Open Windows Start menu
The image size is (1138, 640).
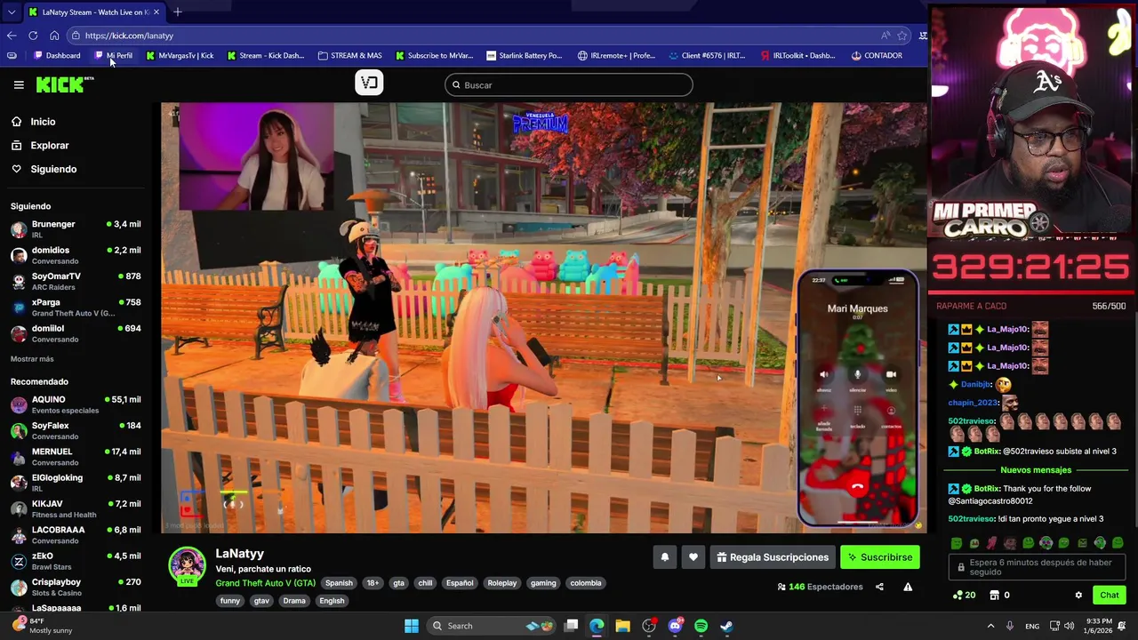point(412,626)
